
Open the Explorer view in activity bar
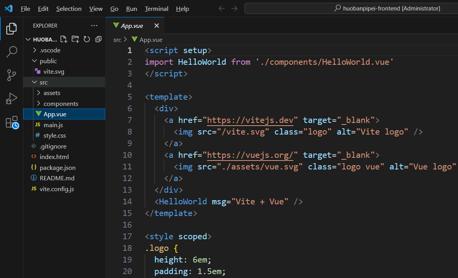click(12, 28)
